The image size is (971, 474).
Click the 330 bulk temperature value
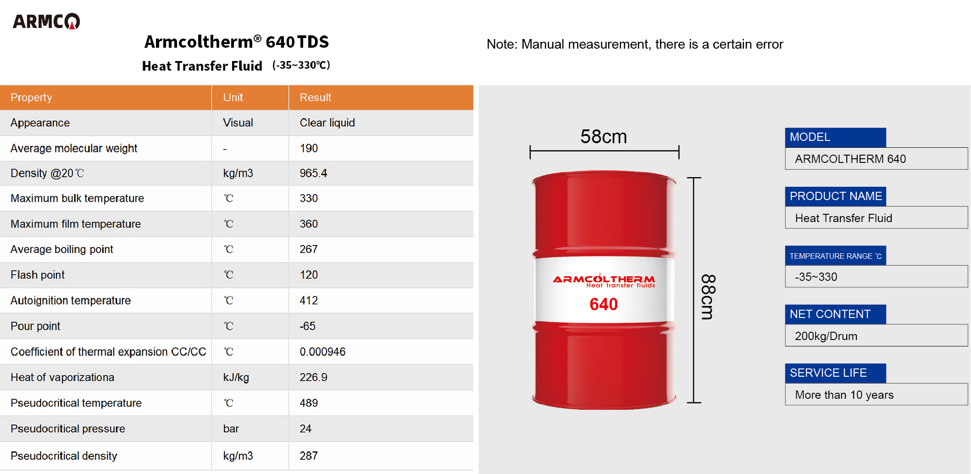coord(309,198)
